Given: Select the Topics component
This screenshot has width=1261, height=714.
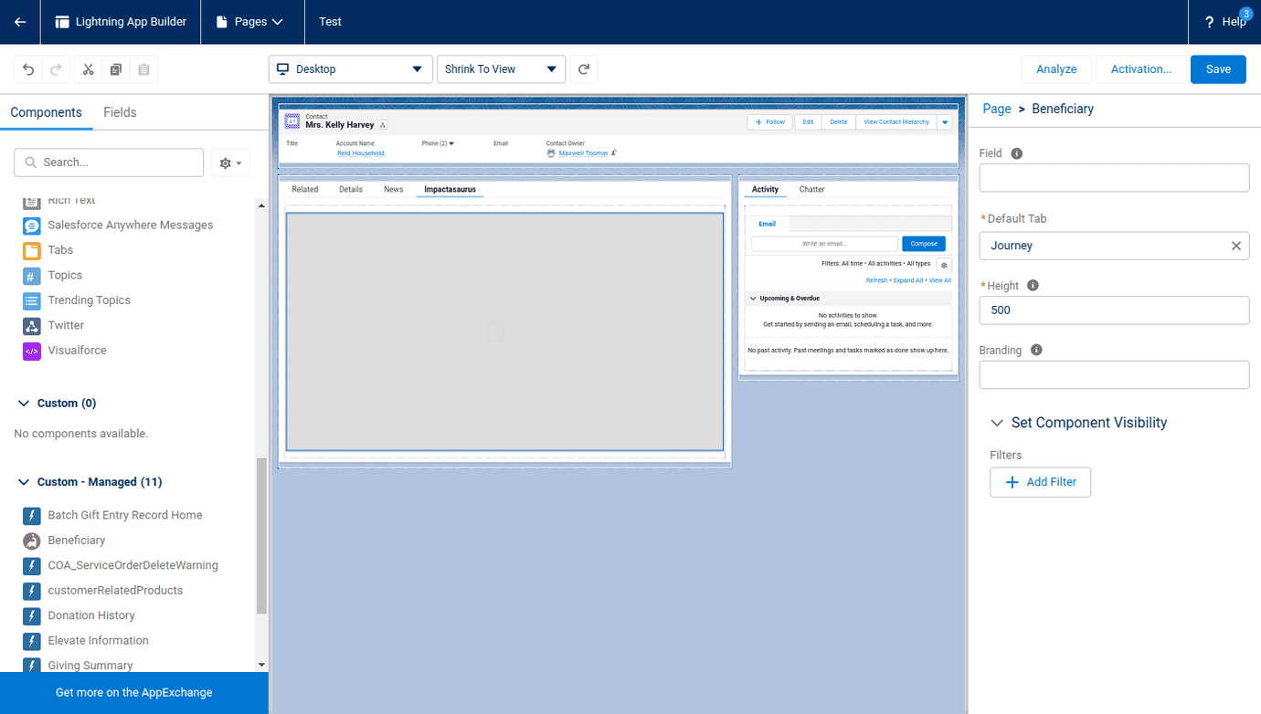Looking at the screenshot, I should point(65,275).
